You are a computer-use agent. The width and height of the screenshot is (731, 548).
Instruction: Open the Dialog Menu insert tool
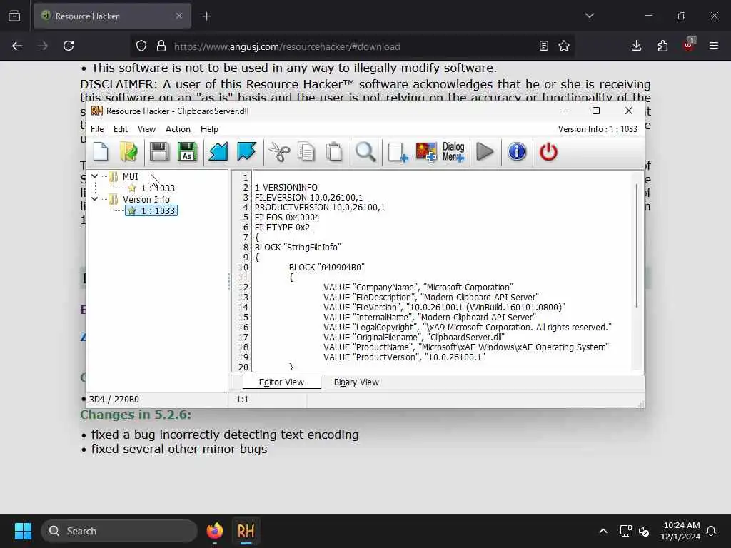pos(453,152)
